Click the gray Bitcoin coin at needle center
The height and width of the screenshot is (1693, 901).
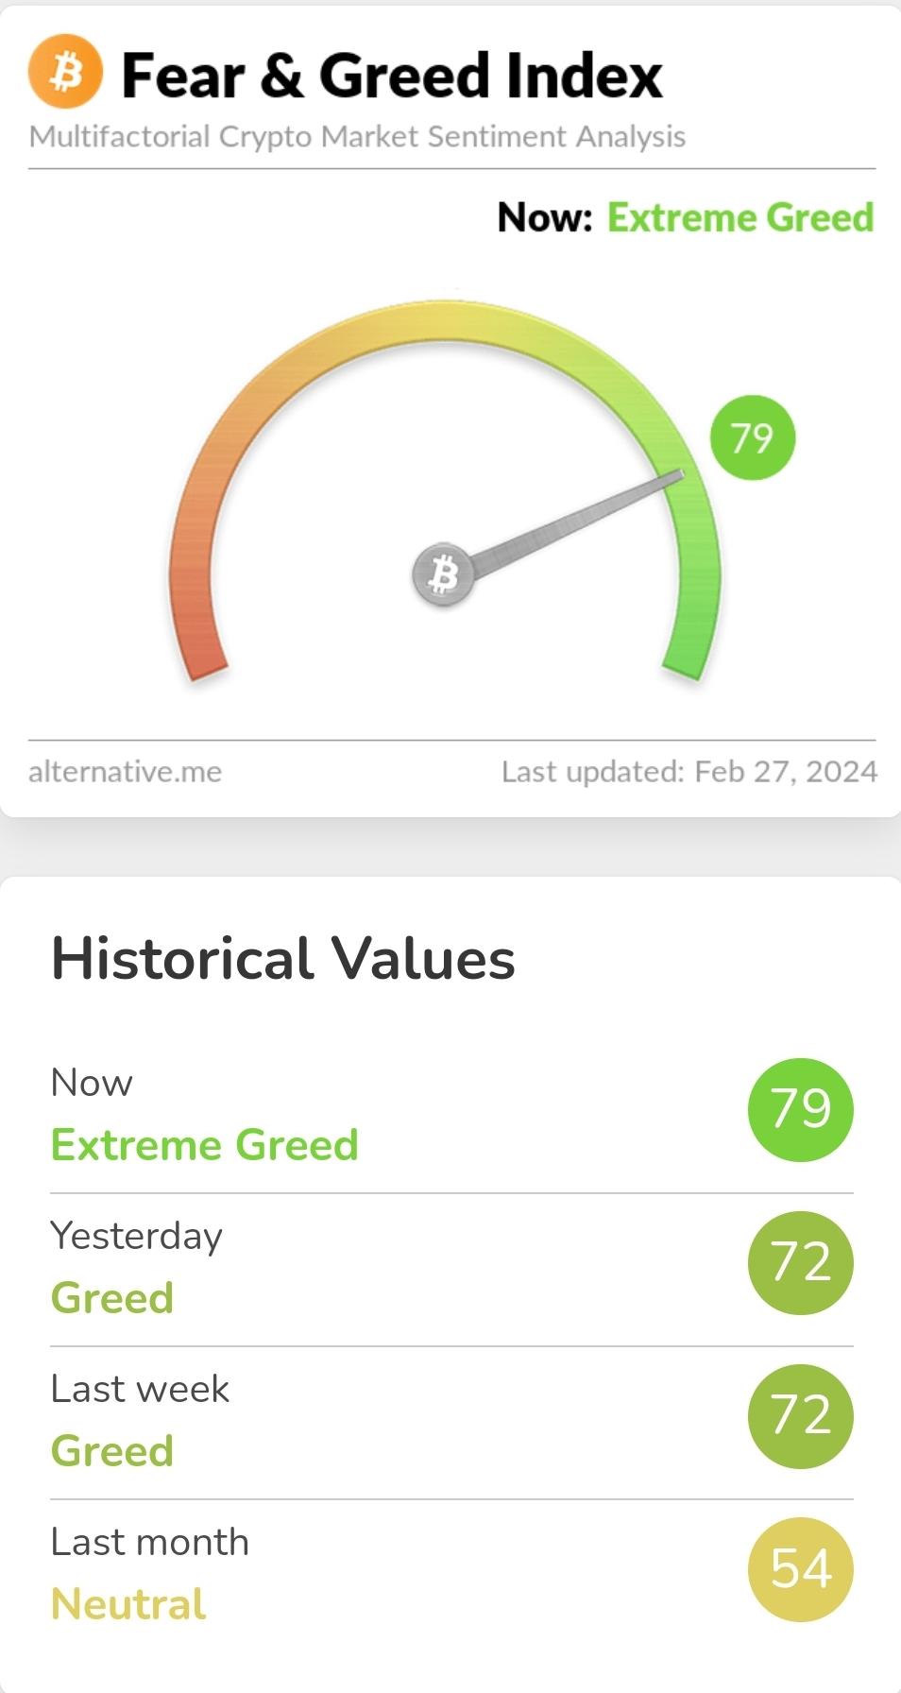[442, 573]
